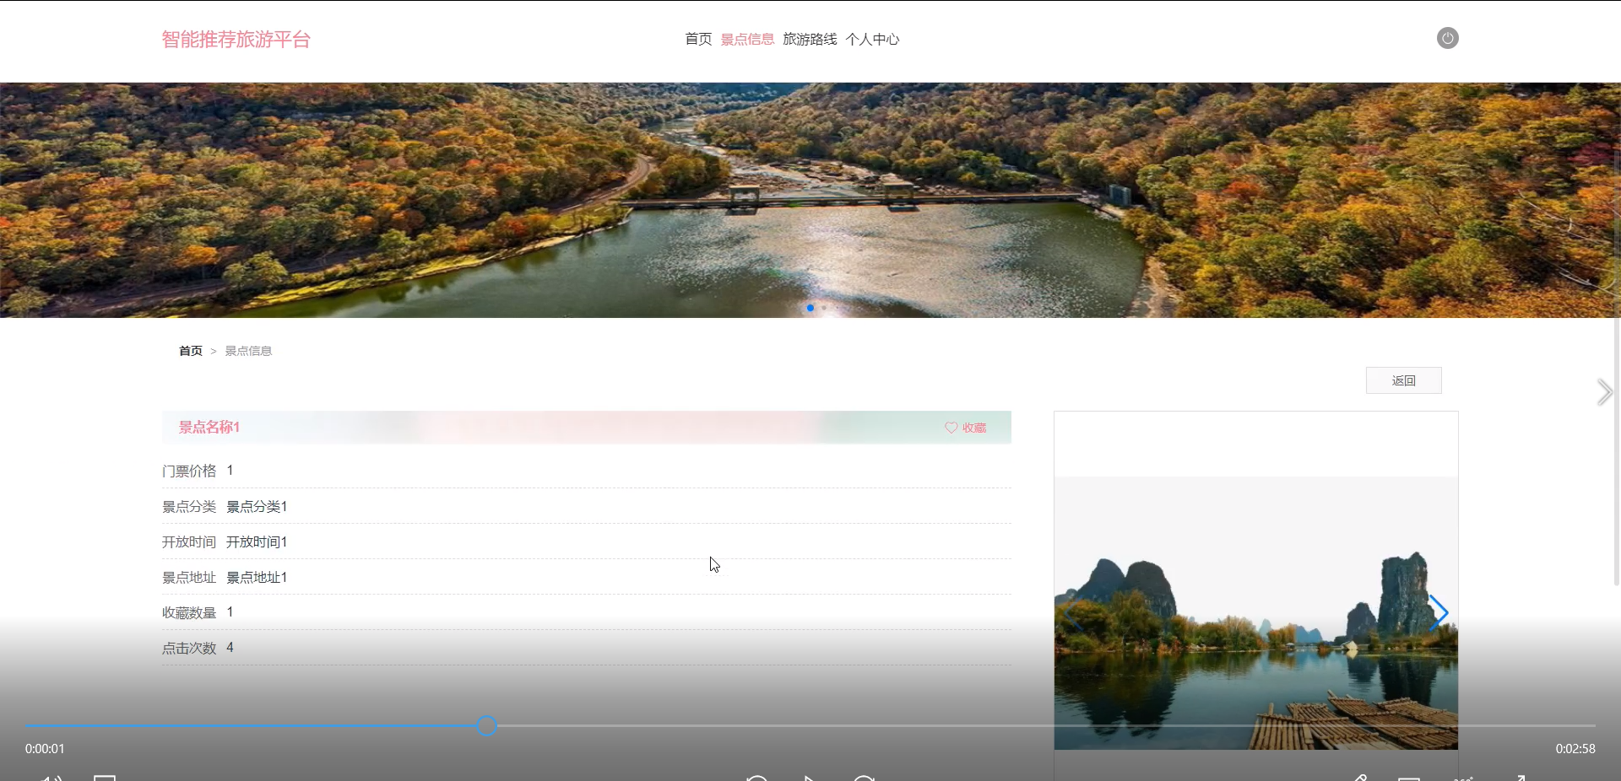Viewport: 1621px width, 781px height.
Task: Select the active blue banner dot
Action: point(810,308)
